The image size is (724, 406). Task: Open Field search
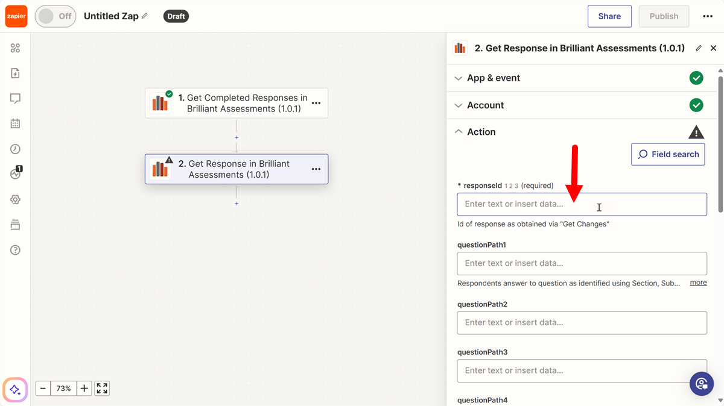coord(668,154)
